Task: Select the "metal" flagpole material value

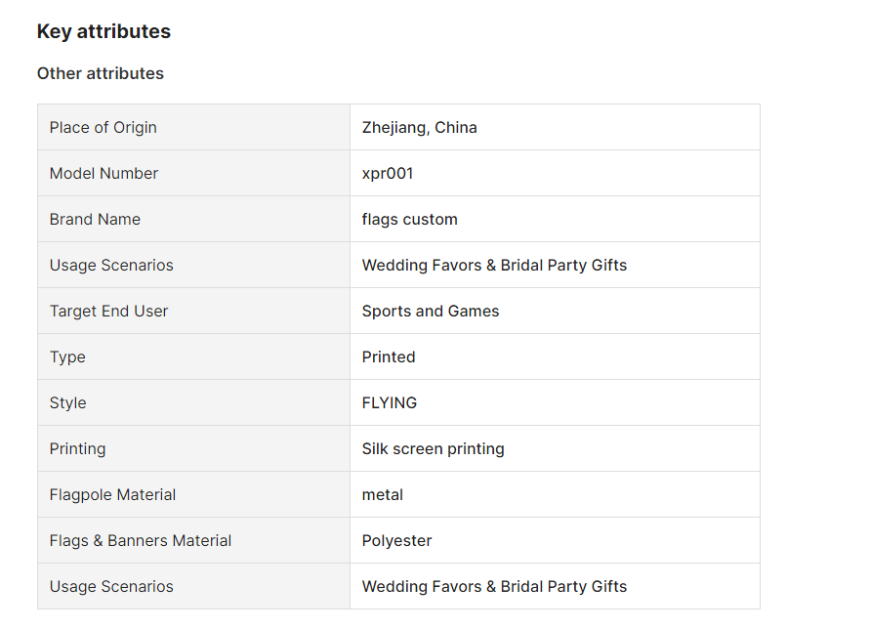Action: (383, 494)
